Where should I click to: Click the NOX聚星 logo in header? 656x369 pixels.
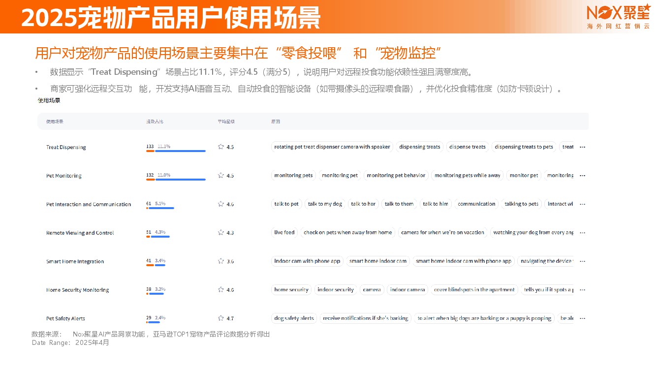(618, 17)
